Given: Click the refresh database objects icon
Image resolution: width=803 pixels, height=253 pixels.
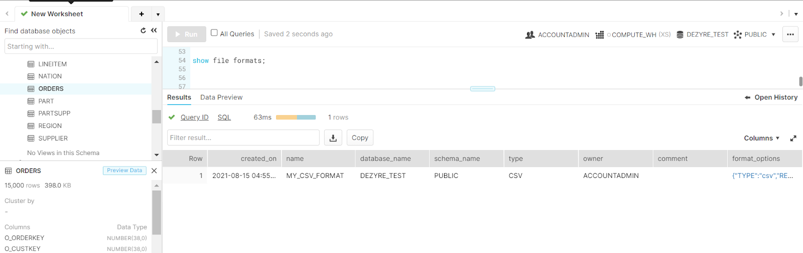Looking at the screenshot, I should click(143, 30).
